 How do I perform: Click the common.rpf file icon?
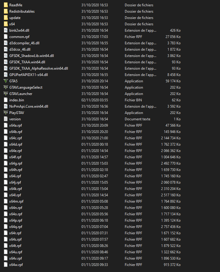(x=6, y=36)
